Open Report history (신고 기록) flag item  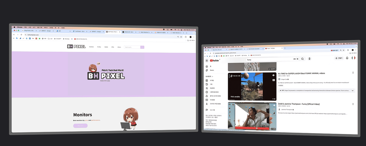210,110
